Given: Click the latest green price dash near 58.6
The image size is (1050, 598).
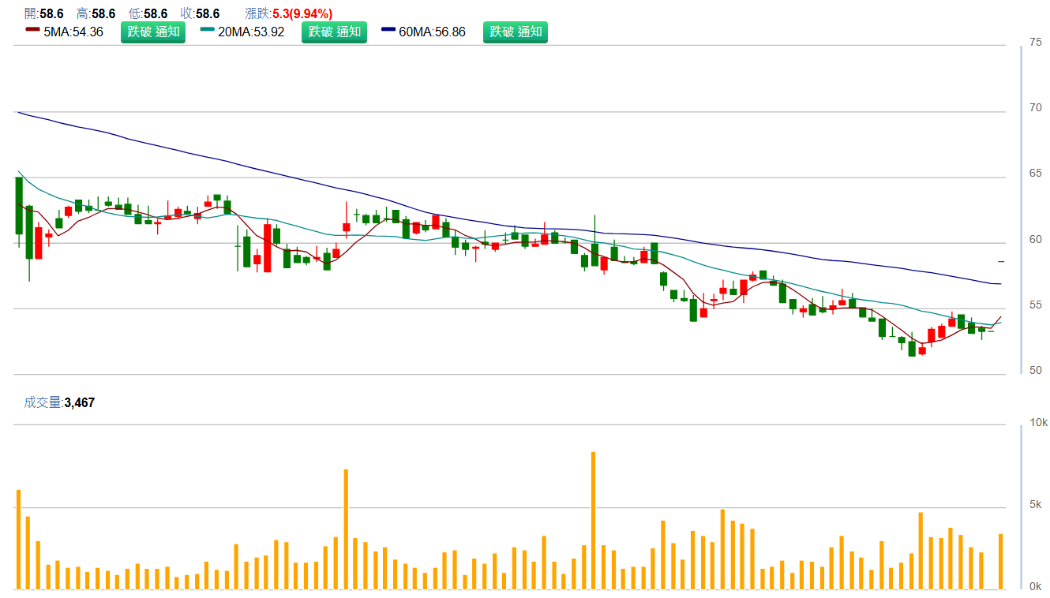Looking at the screenshot, I should click(1000, 261).
